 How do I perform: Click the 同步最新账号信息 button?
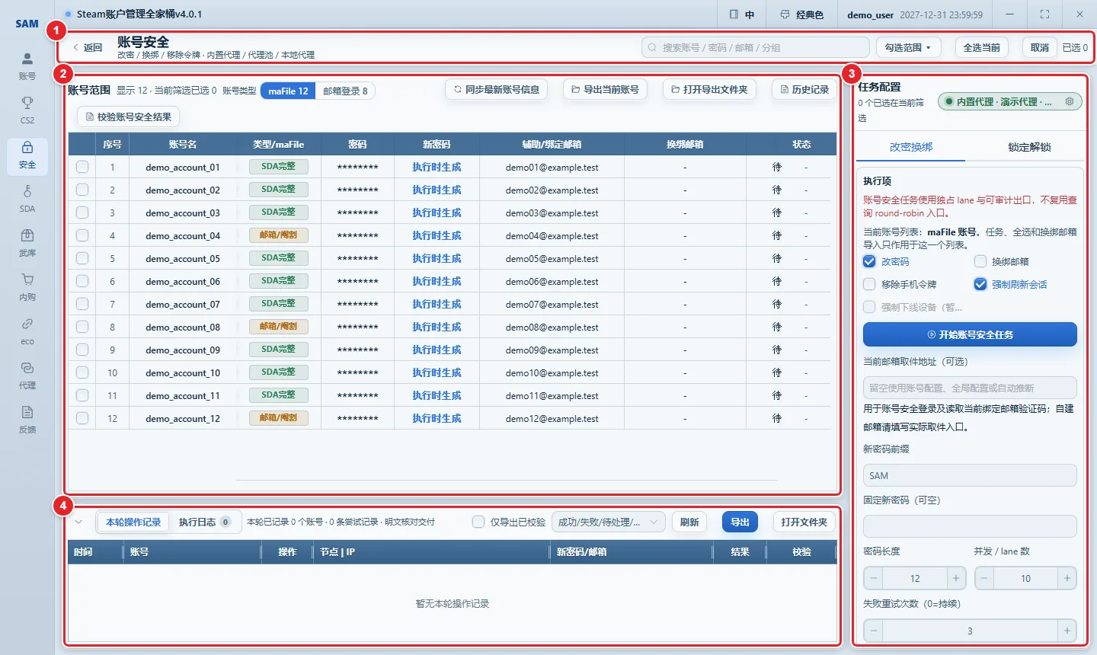[x=496, y=89]
